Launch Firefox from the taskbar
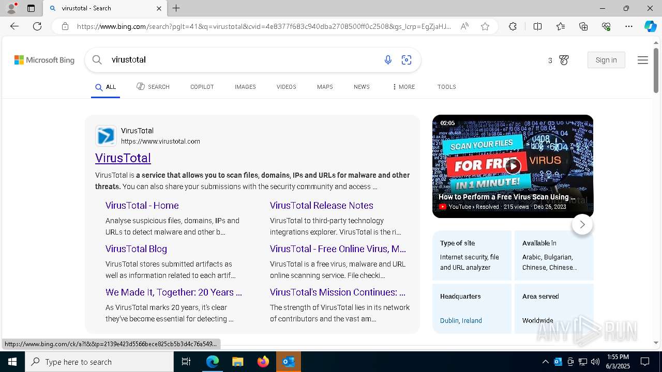 pyautogui.click(x=263, y=362)
